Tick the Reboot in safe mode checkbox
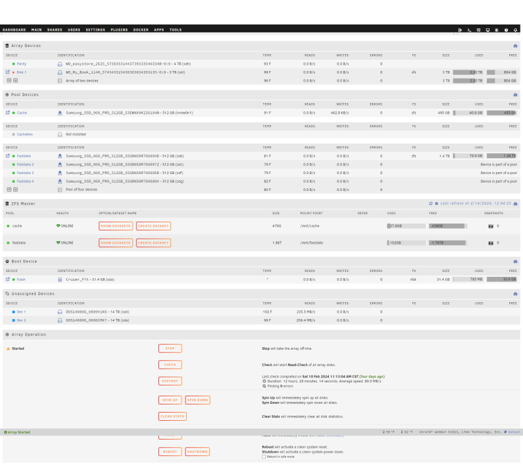 [x=264, y=457]
